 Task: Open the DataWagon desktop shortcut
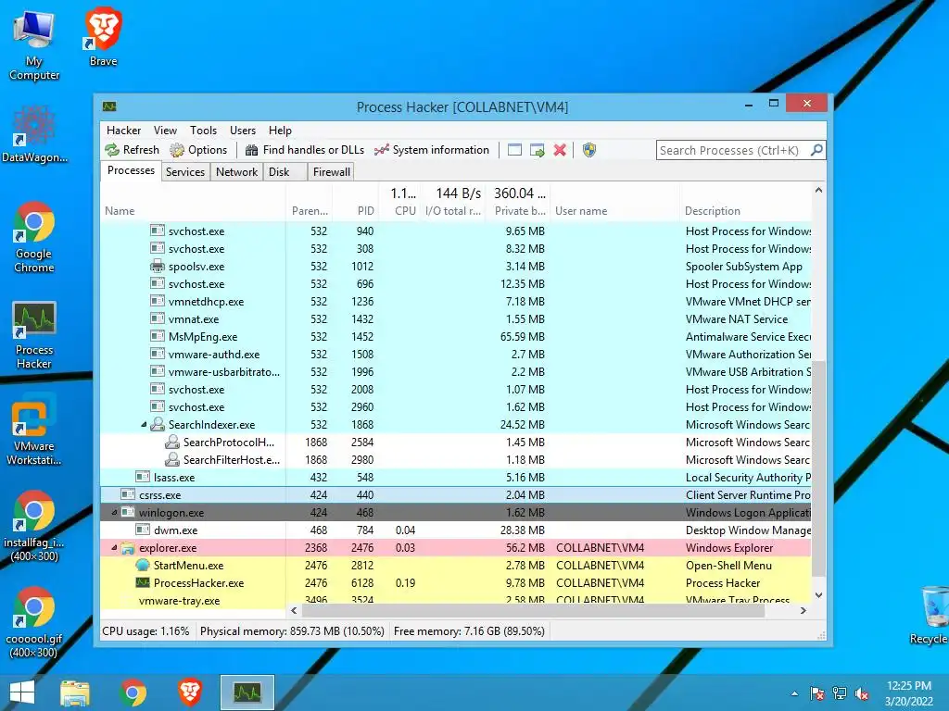34,134
